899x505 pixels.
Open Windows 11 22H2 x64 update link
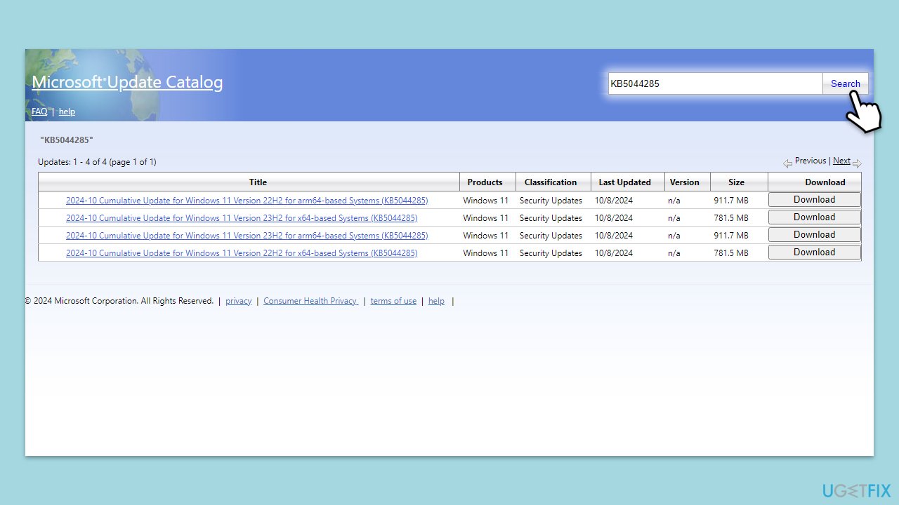point(242,253)
